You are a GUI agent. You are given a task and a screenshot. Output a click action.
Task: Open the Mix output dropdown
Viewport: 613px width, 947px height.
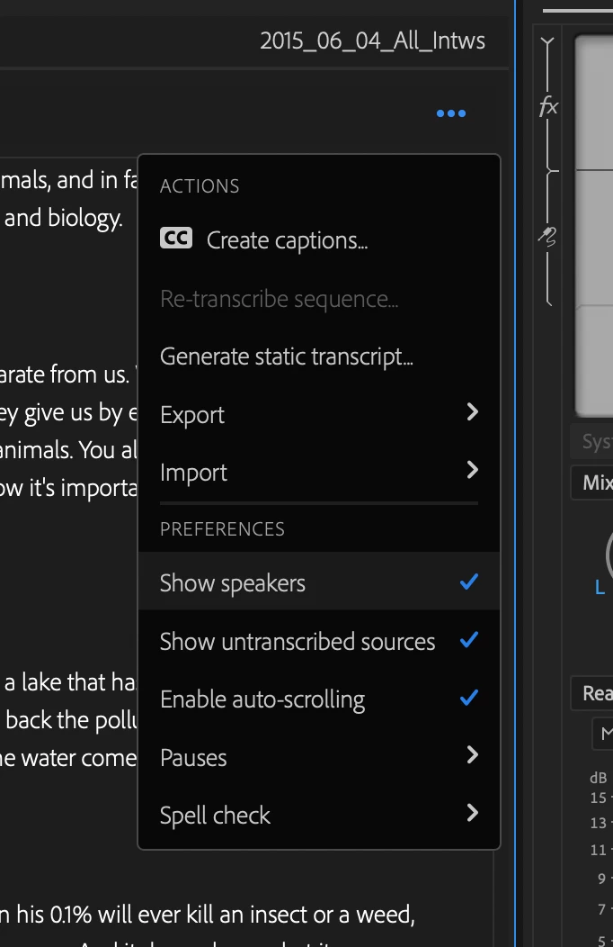pos(595,483)
